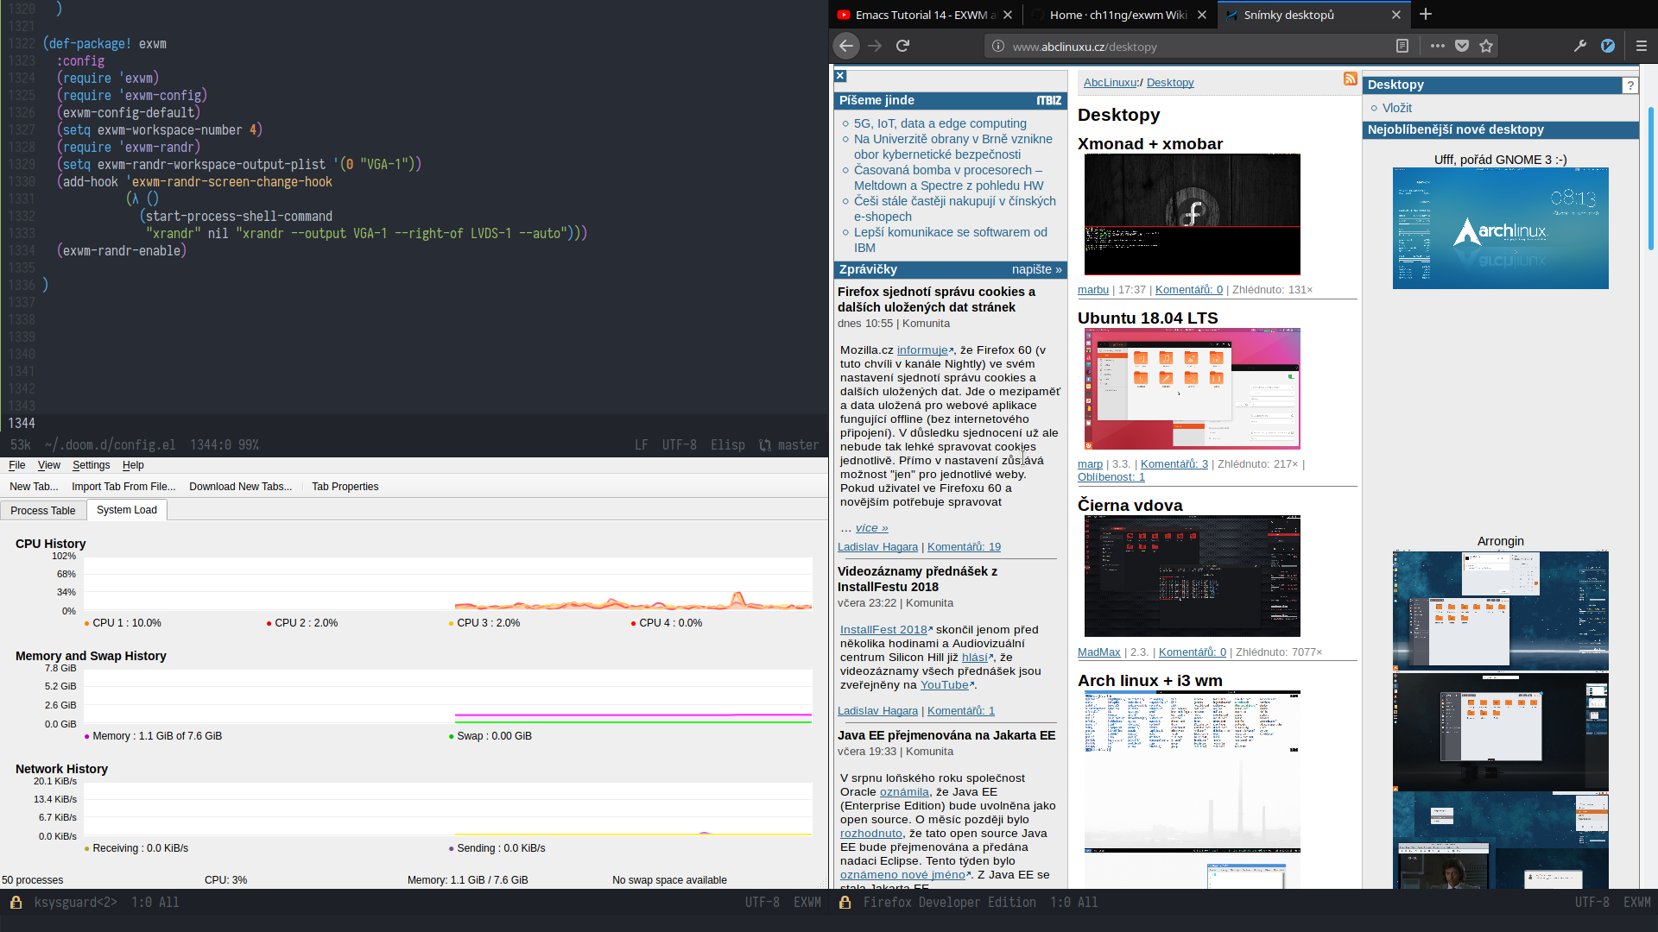1658x932 pixels.
Task: Open a new Firefox tab
Action: pos(1426,14)
